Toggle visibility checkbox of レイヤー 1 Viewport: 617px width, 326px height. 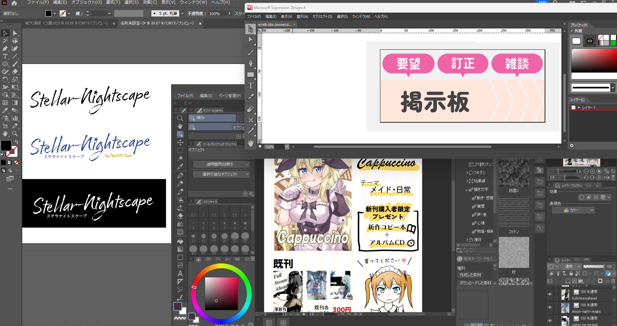click(x=573, y=107)
